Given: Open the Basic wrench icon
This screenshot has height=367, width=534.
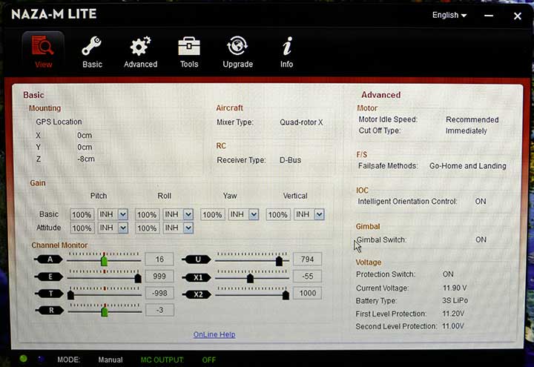Looking at the screenshot, I should (x=92, y=46).
